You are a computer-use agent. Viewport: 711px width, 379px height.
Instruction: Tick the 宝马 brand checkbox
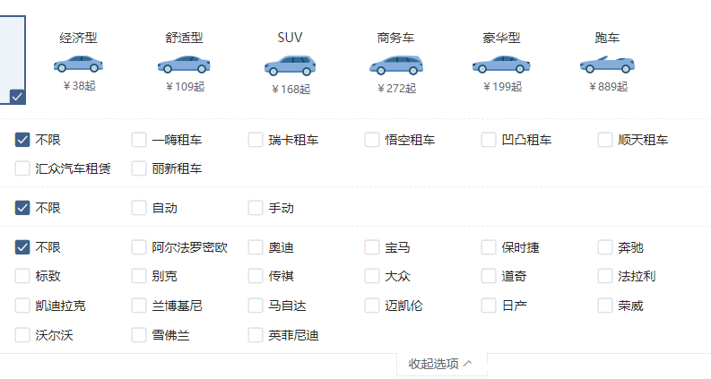coord(372,247)
